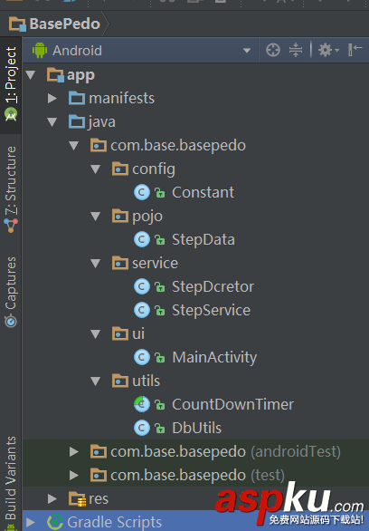Image resolution: width=369 pixels, height=531 pixels.
Task: Click the BasePedo breadcrumb label
Action: click(x=65, y=24)
